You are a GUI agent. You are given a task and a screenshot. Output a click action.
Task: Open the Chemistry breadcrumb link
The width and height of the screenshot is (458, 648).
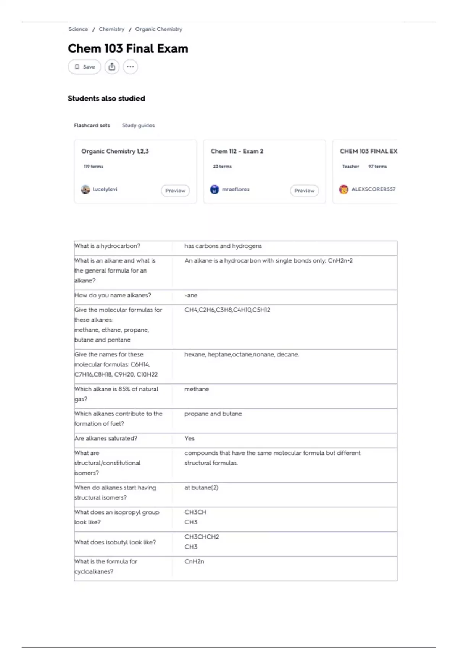(111, 29)
